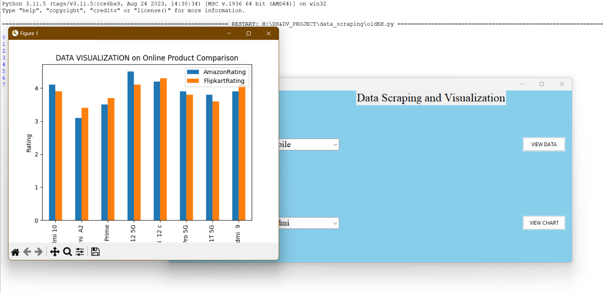Click the '12 5G' x-axis label

click(x=133, y=233)
